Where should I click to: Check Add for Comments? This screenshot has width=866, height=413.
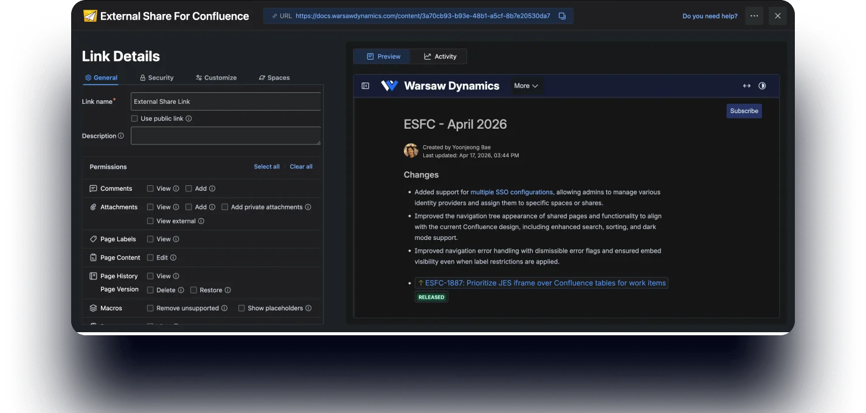(189, 189)
